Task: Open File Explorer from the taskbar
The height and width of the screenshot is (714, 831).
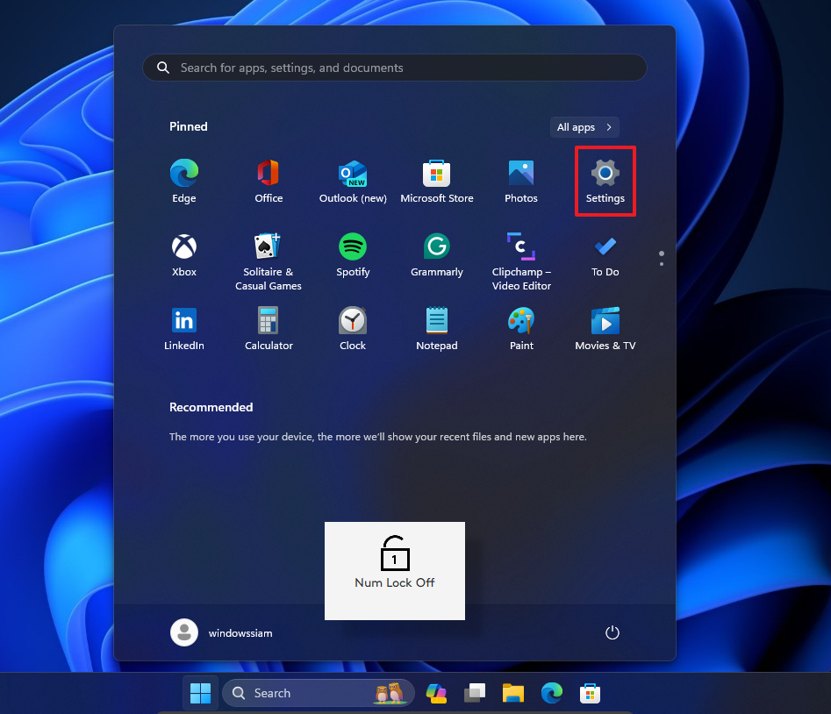Action: 513,693
